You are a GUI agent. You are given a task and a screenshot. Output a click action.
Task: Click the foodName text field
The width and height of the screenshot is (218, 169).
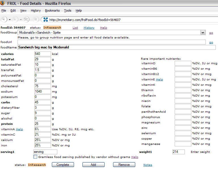click(x=117, y=47)
